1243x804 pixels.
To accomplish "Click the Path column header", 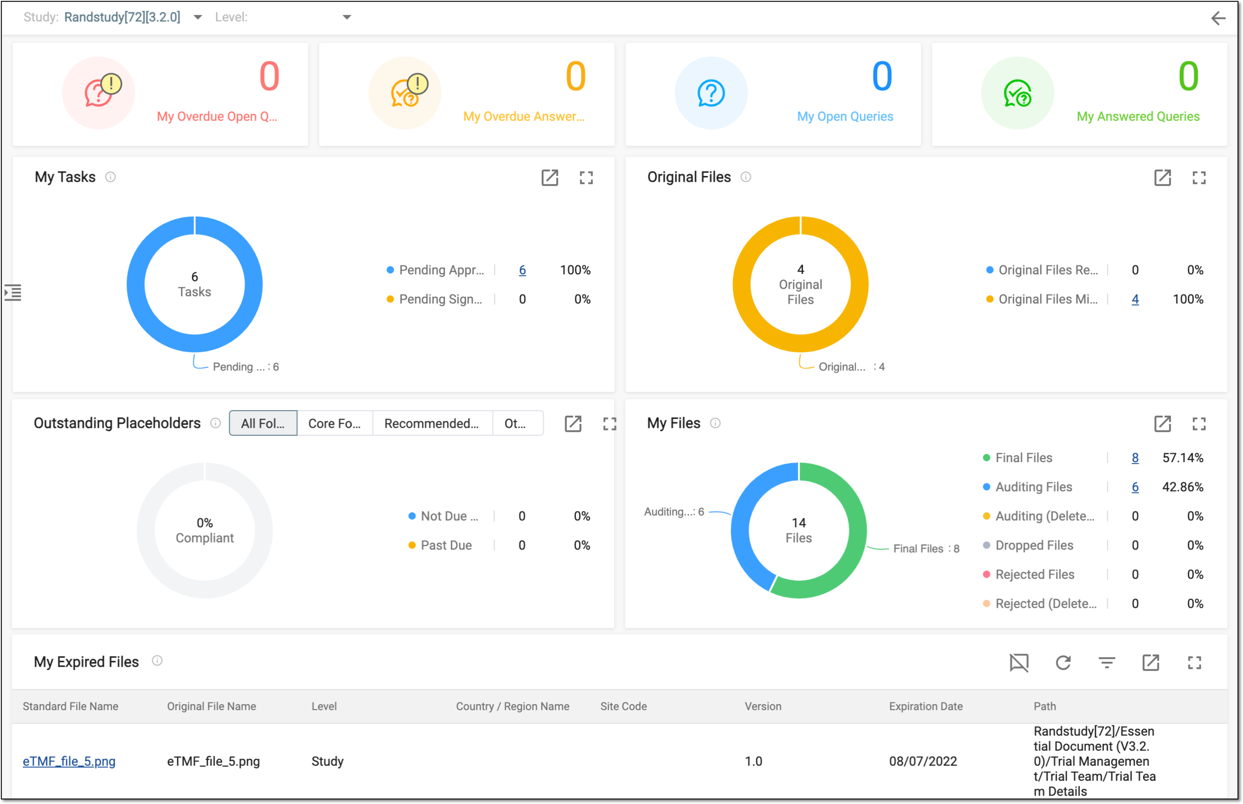I will (x=1045, y=707).
